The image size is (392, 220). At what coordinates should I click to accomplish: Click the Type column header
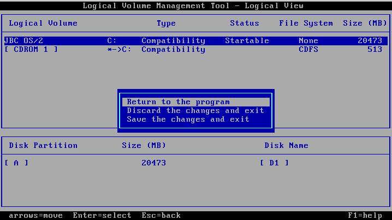(x=166, y=23)
